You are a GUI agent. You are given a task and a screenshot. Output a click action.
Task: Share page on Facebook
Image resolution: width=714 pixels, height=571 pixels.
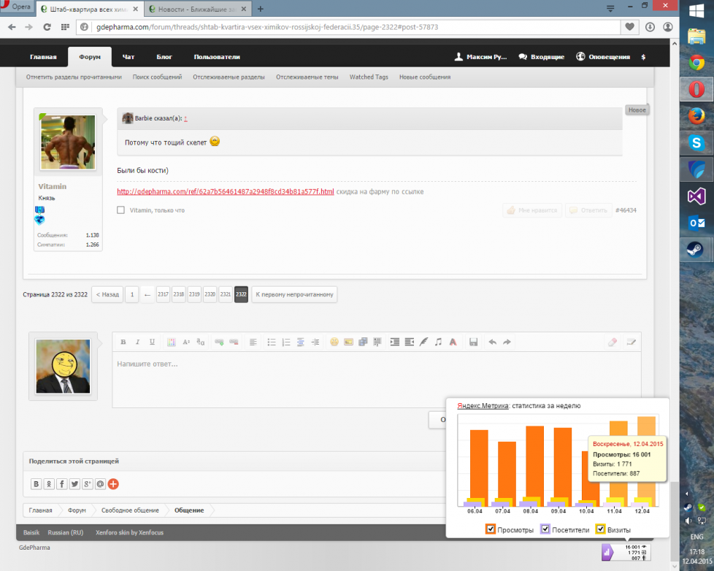[x=62, y=483]
